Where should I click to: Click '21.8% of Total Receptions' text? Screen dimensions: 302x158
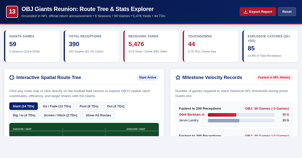pyautogui.click(x=265, y=56)
